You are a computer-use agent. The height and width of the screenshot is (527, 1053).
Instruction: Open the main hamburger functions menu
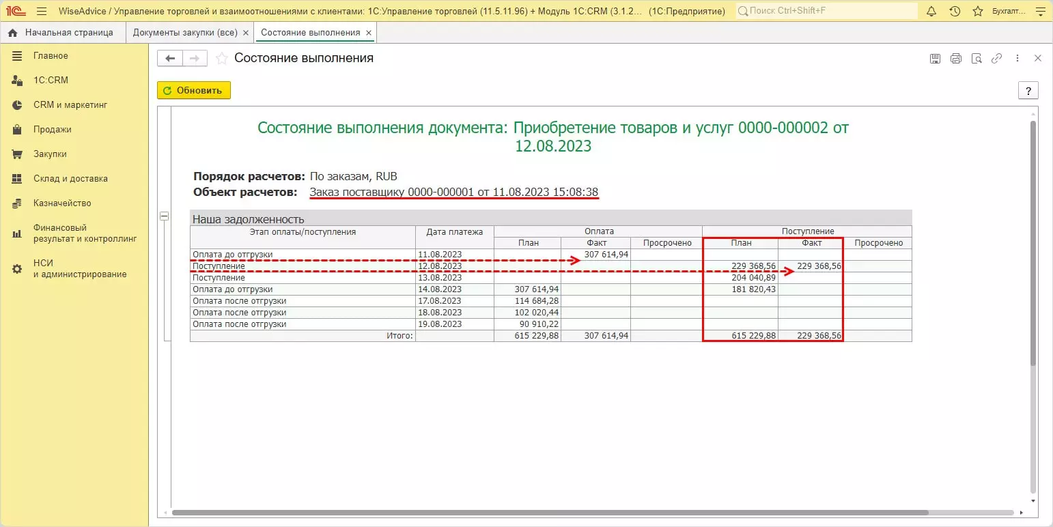click(x=41, y=12)
